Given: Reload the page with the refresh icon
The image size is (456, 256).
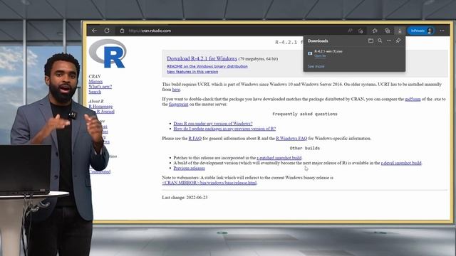Looking at the screenshot, I should coord(107,31).
